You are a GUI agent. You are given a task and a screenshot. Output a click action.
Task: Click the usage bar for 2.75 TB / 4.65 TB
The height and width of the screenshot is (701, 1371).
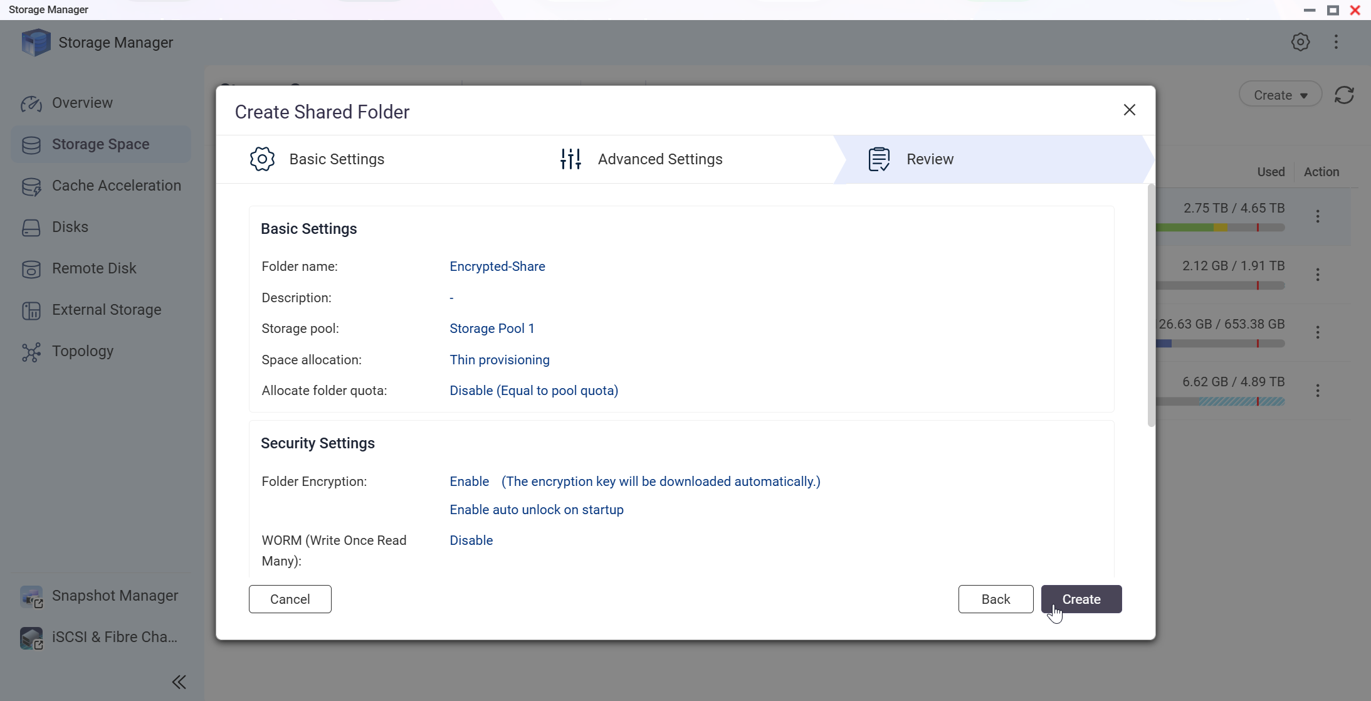(x=1220, y=228)
